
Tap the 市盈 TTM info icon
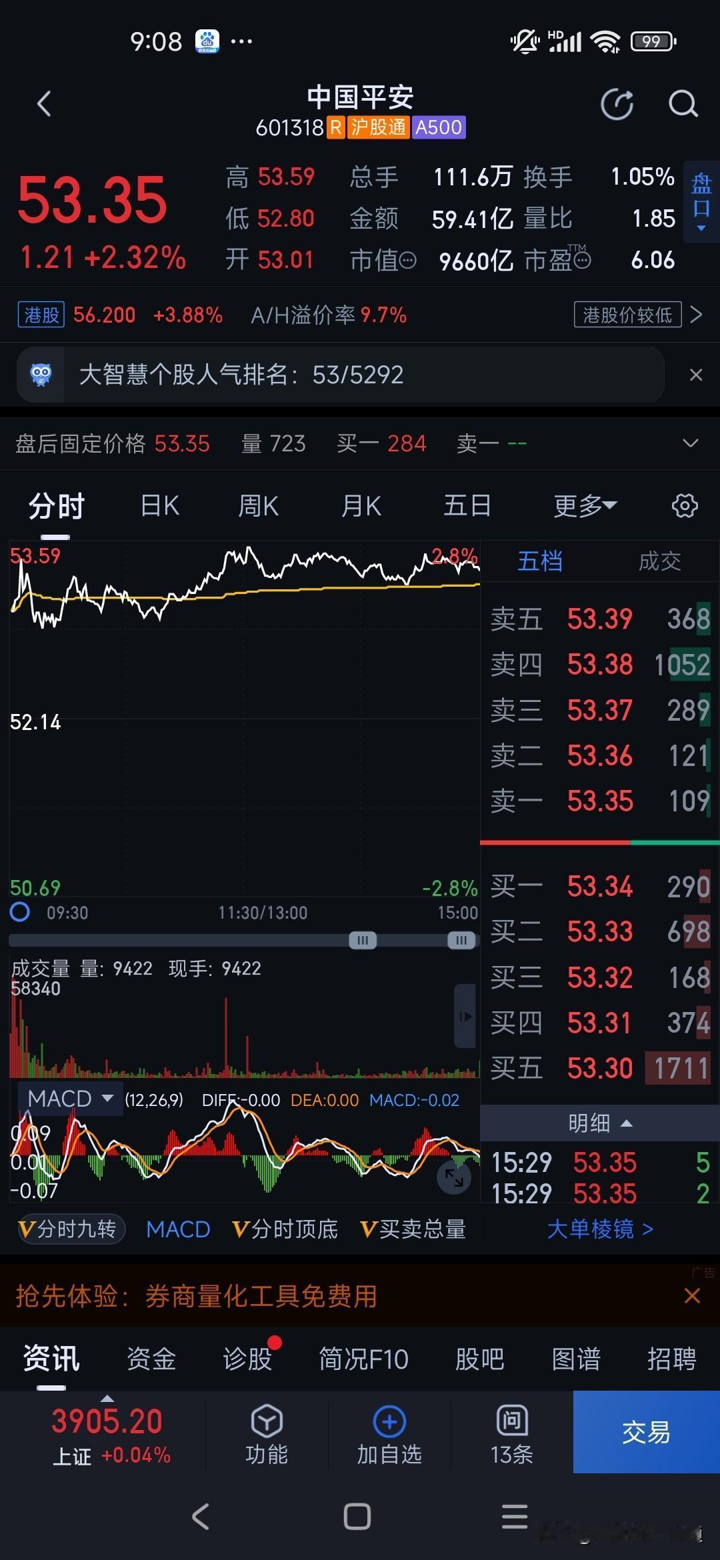pos(581,260)
